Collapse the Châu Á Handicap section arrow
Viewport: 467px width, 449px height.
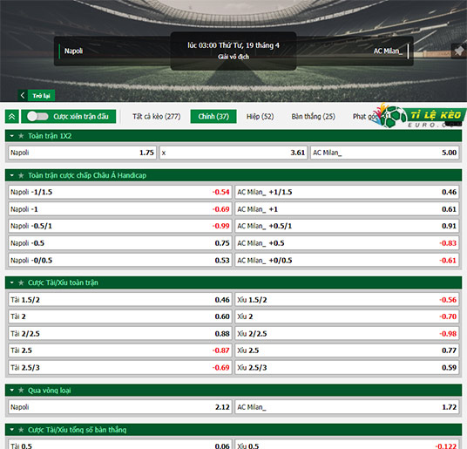click(12, 175)
